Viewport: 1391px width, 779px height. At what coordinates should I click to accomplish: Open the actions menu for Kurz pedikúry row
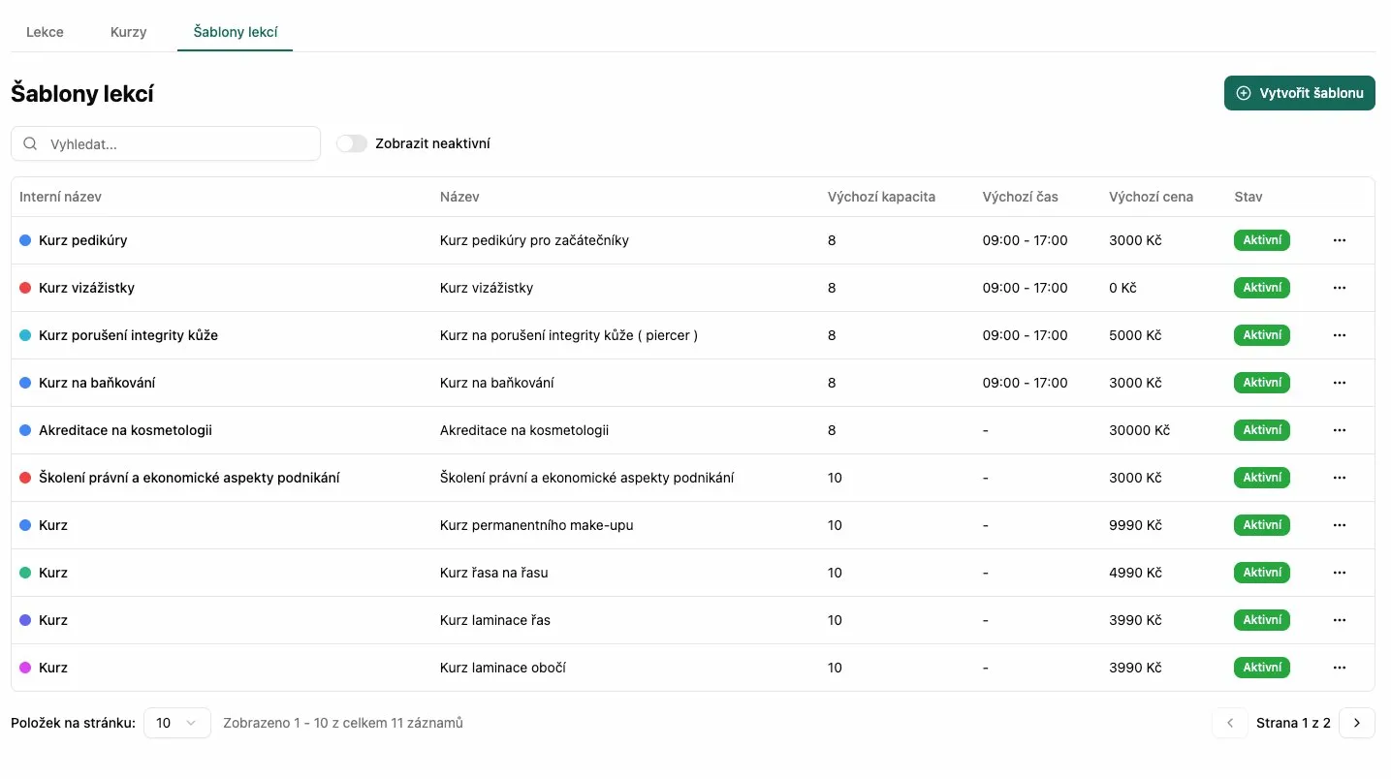tap(1339, 240)
